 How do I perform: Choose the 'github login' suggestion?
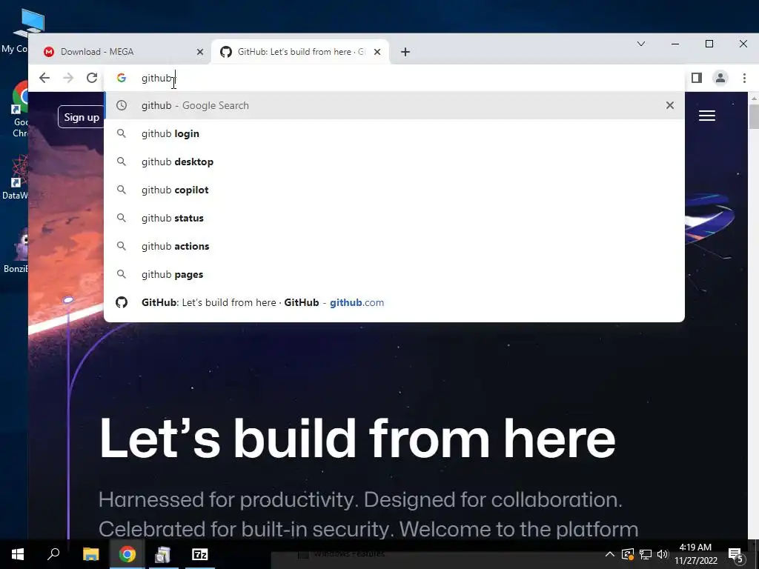point(394,133)
